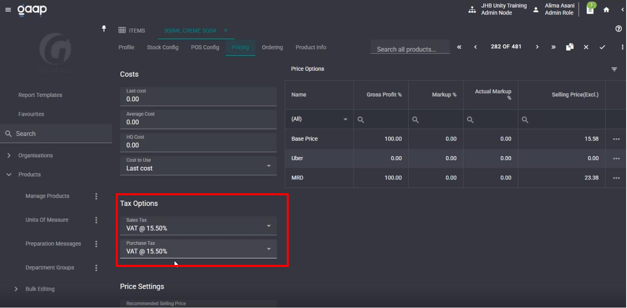Screen dimensions: 627x308
Task: Open the hamburger main menu
Action: click(8, 10)
